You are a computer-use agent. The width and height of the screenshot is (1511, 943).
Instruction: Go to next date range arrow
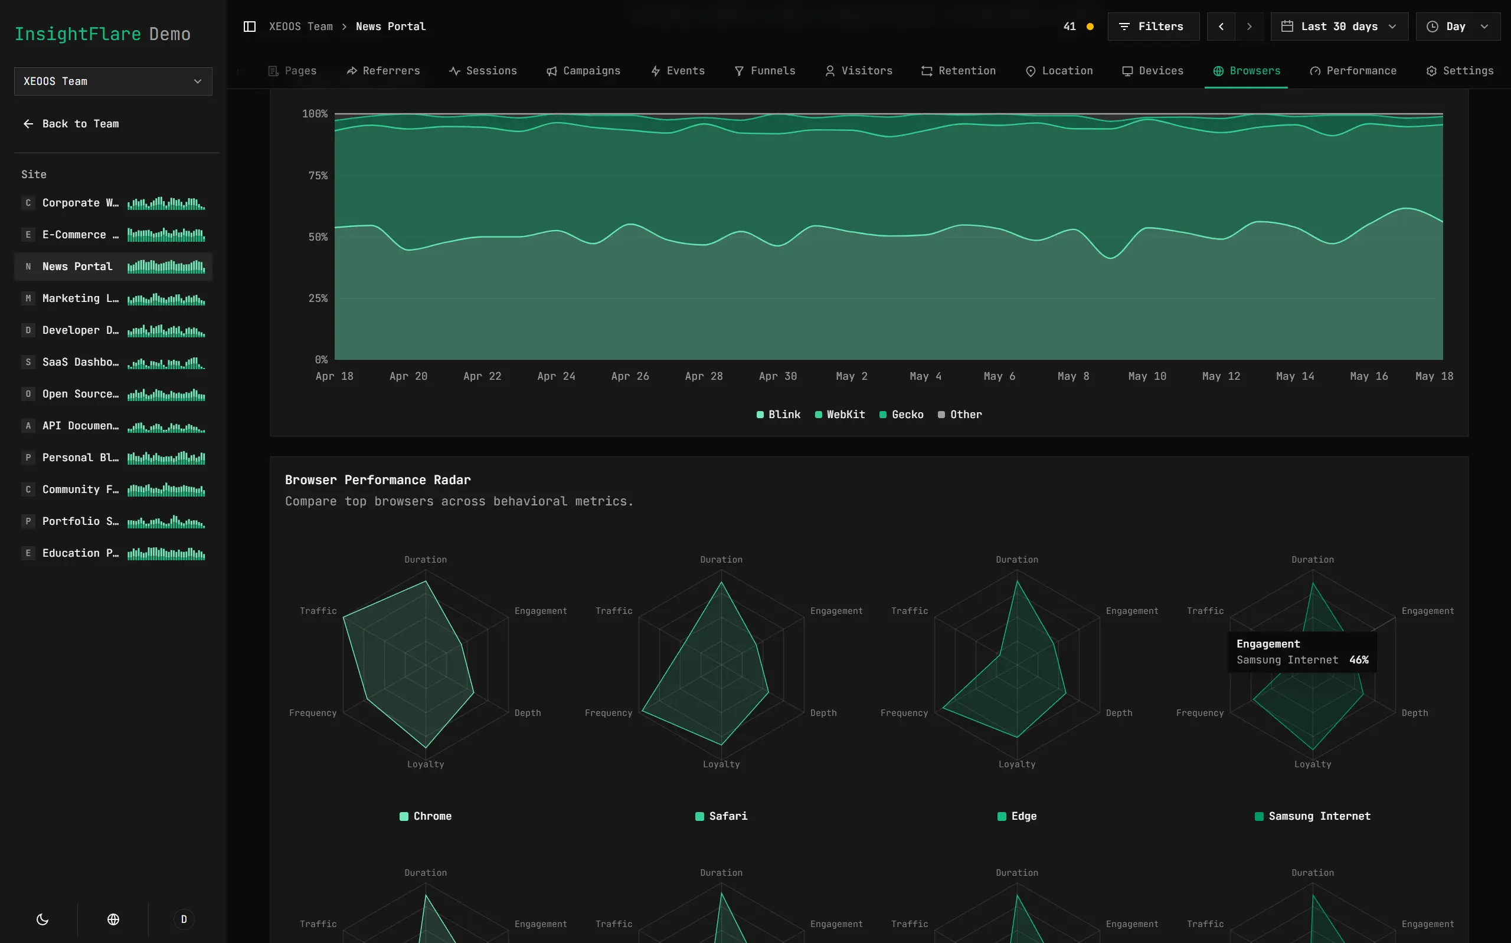pyautogui.click(x=1249, y=26)
